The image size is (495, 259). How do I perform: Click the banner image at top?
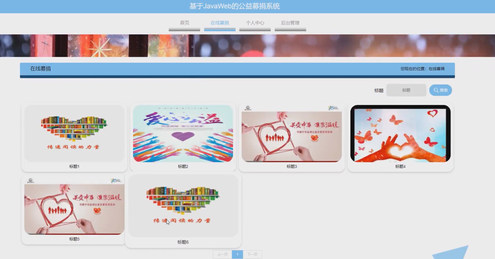coord(247,45)
